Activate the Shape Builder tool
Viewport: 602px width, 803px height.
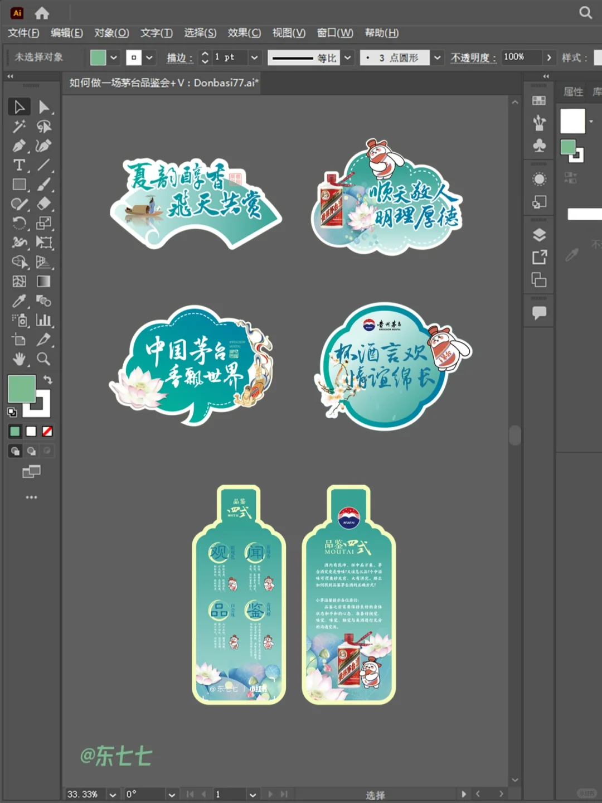(19, 262)
